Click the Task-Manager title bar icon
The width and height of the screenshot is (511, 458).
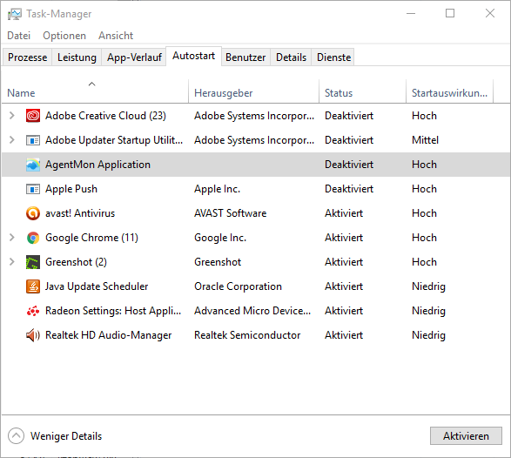(14, 14)
